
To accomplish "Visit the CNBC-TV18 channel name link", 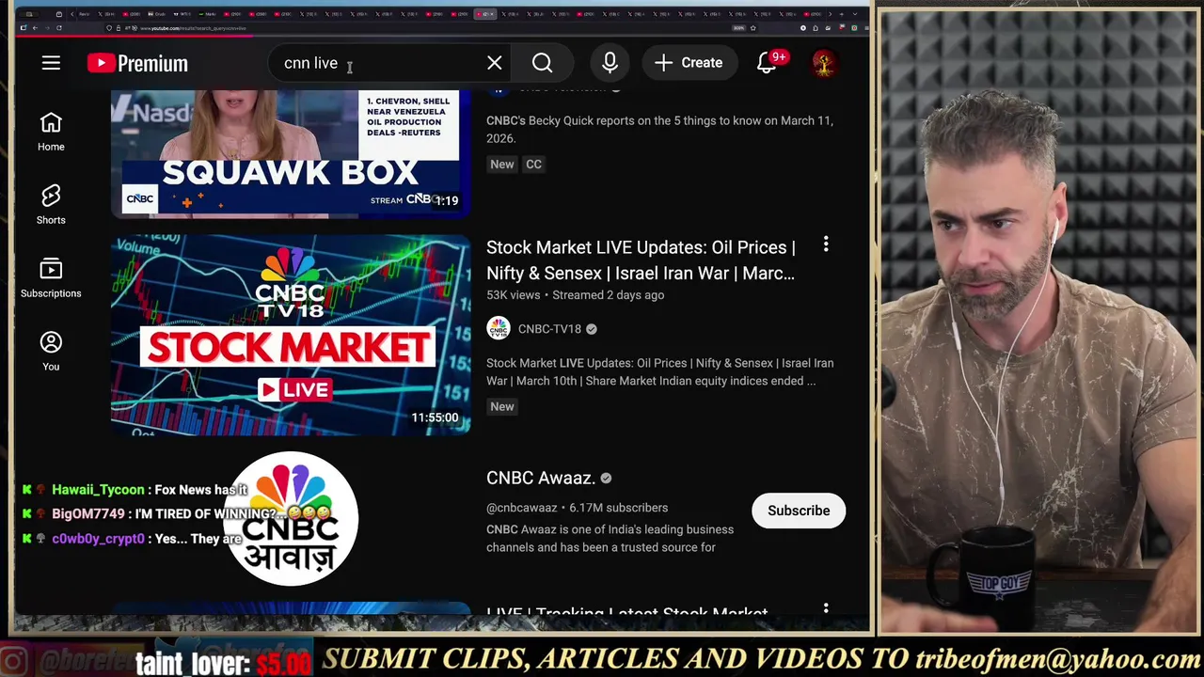I will 549,329.
